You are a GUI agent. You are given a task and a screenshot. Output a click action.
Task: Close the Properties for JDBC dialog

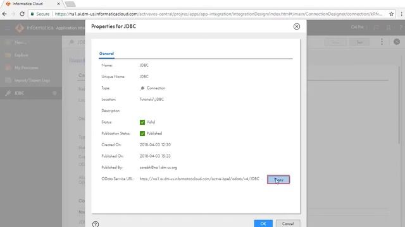(x=297, y=26)
